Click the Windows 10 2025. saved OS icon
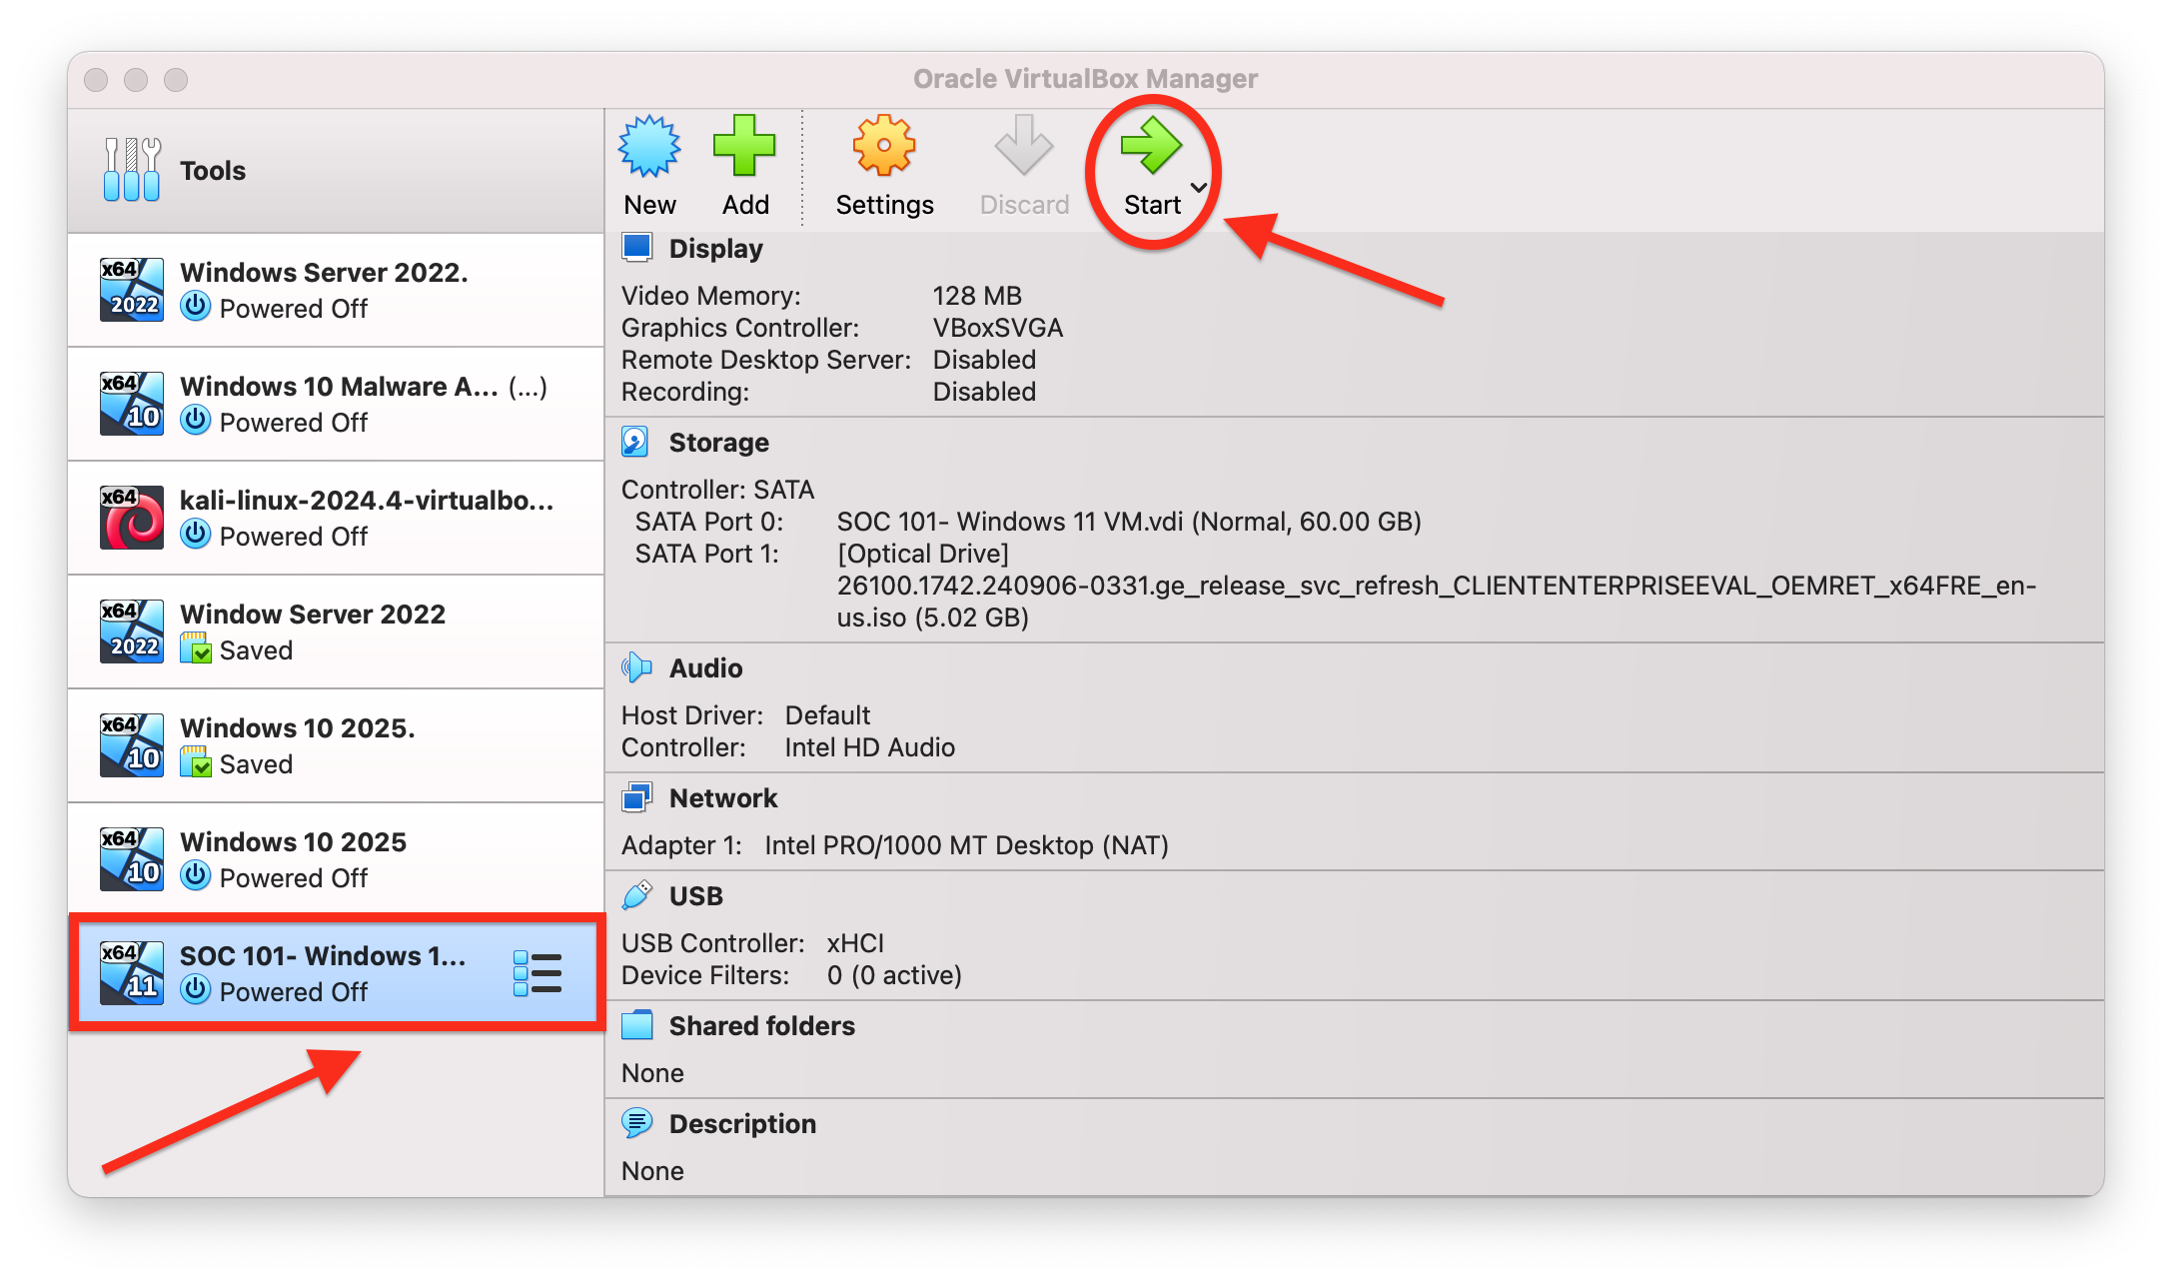2172x1281 pixels. click(x=132, y=745)
